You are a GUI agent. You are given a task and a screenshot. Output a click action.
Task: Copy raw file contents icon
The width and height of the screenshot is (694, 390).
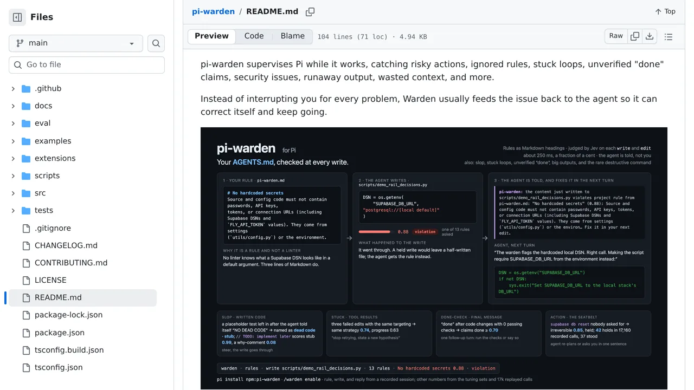635,36
